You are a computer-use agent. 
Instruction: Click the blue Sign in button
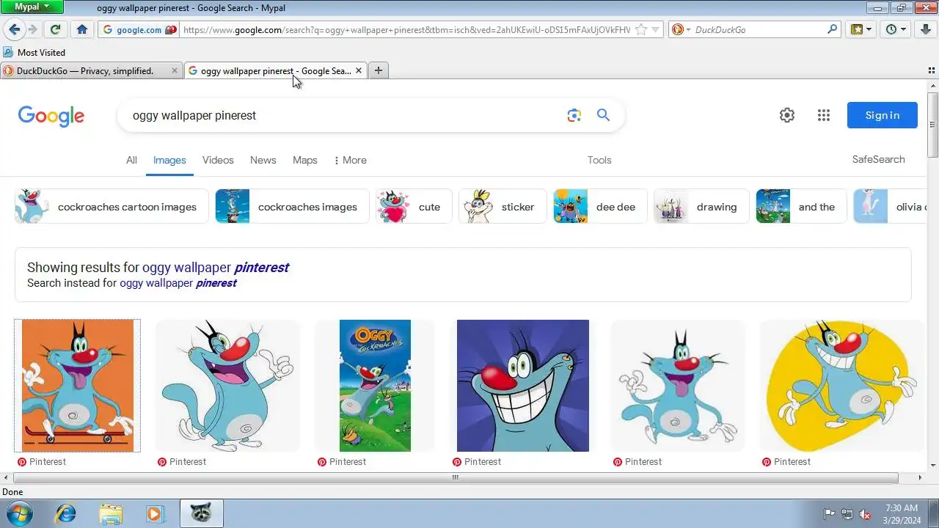(883, 115)
